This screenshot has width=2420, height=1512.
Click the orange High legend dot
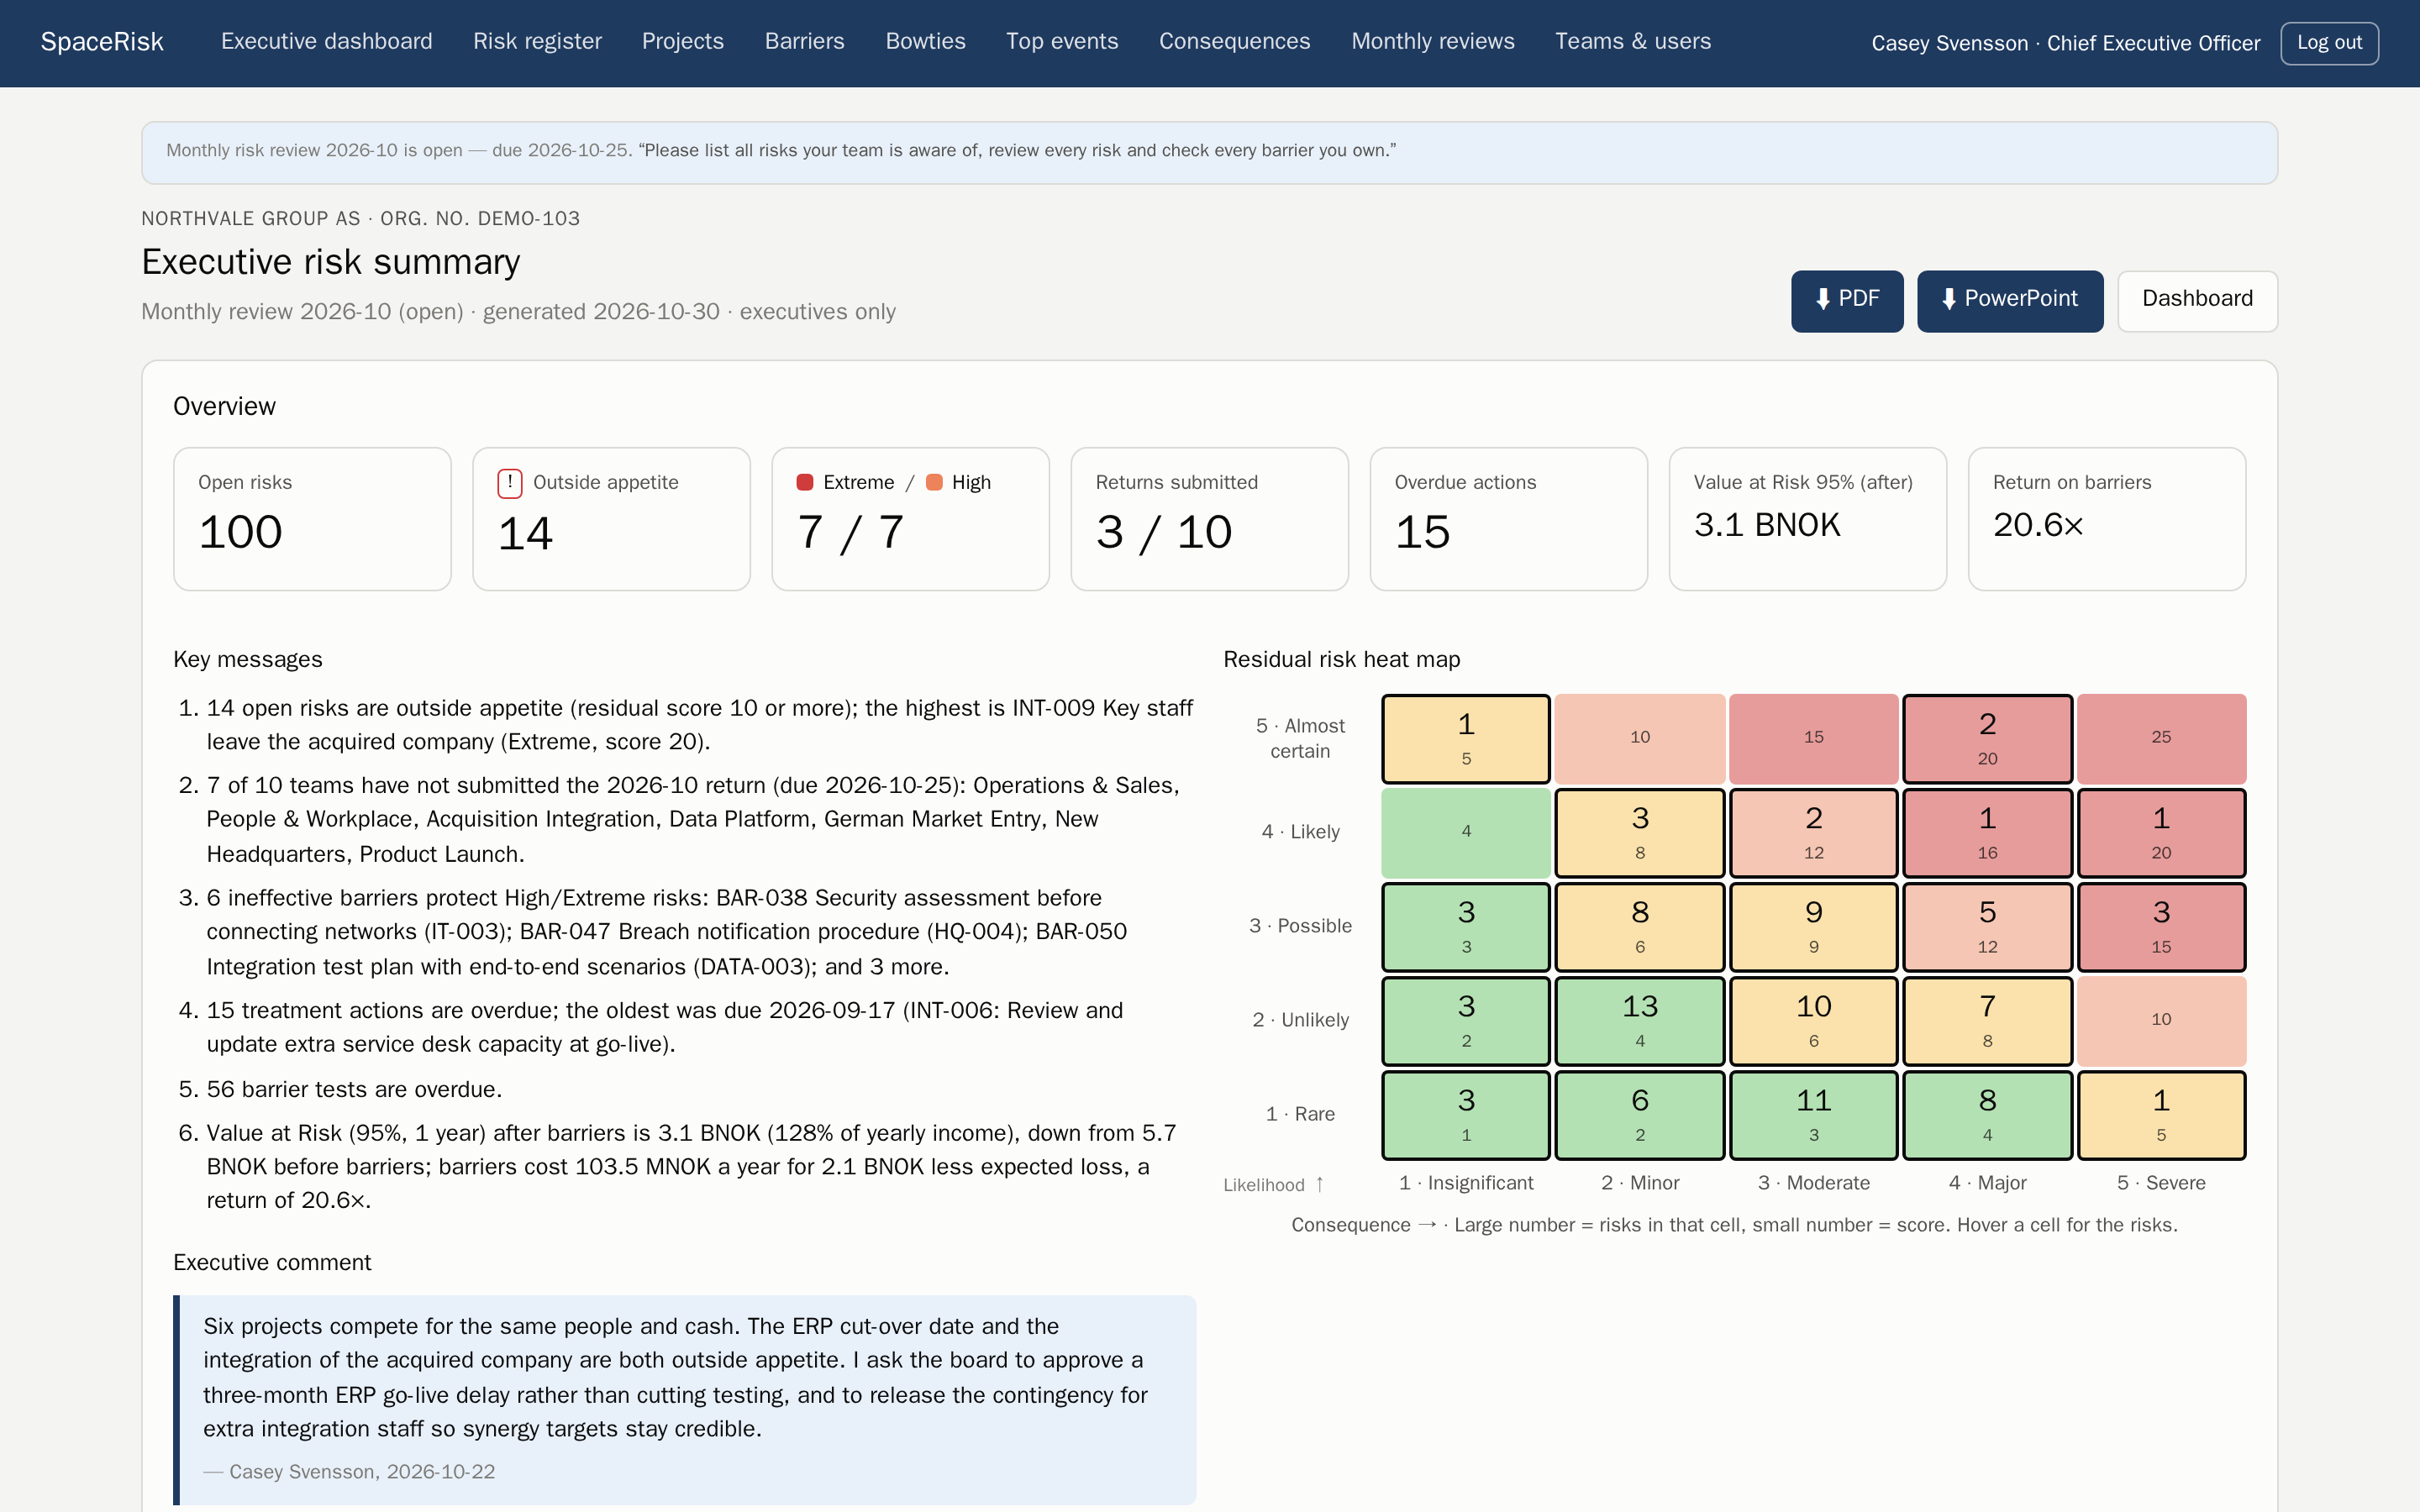[x=934, y=482]
